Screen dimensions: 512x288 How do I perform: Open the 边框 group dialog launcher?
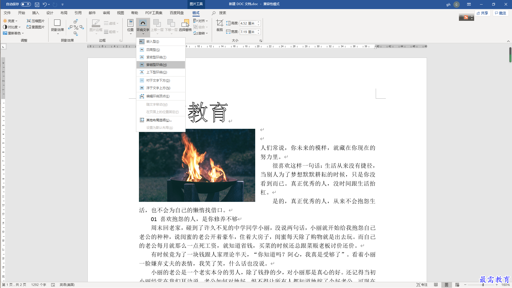(x=121, y=41)
